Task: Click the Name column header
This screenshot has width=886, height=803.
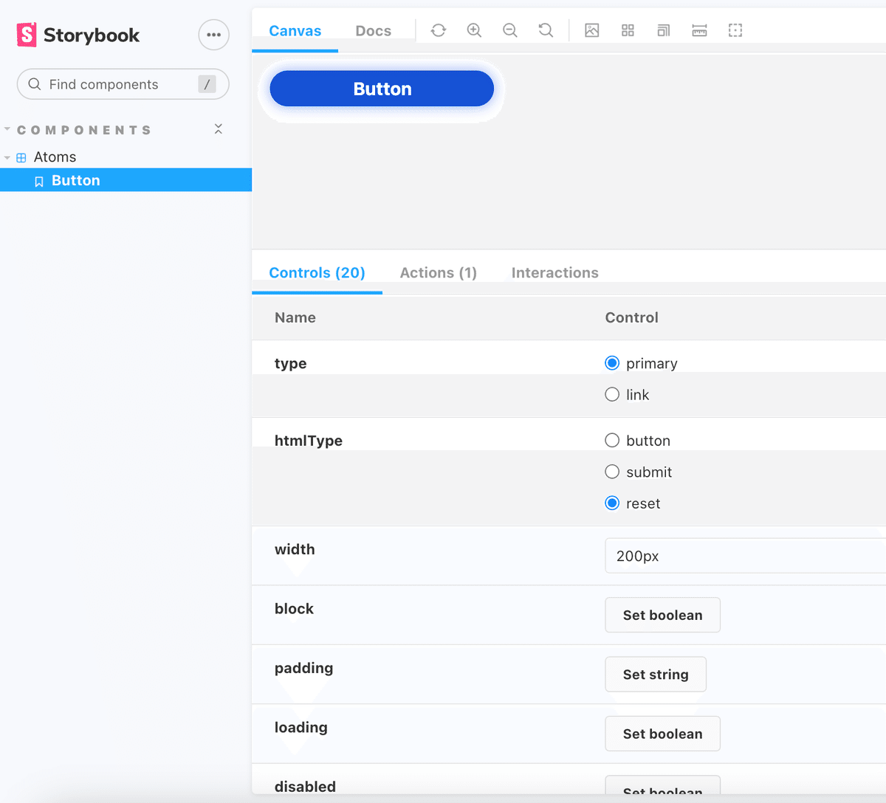Action: point(295,318)
